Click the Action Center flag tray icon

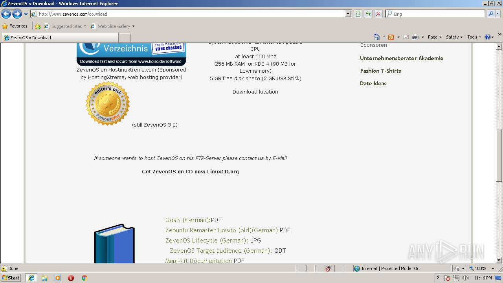pyautogui.click(x=447, y=278)
